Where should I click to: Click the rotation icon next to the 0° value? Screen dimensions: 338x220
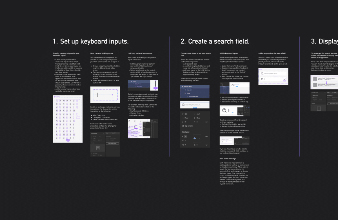point(183,122)
